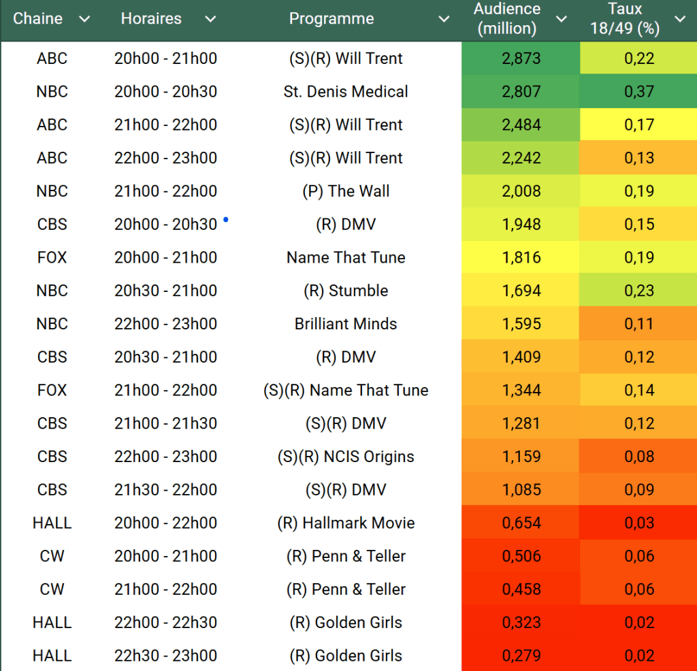Image resolution: width=697 pixels, height=671 pixels.
Task: Expand the Horaires column filter arrow
Action: tap(210, 19)
